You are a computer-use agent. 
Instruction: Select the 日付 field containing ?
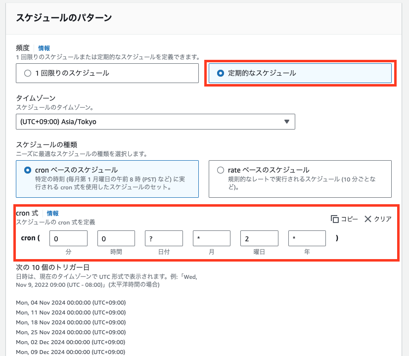(164, 238)
